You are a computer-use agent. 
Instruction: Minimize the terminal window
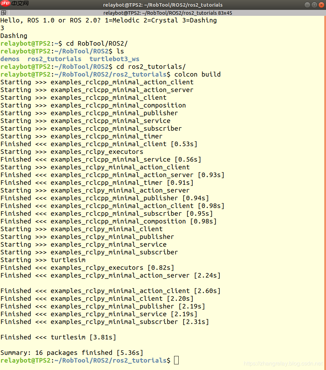[x=307, y=5]
